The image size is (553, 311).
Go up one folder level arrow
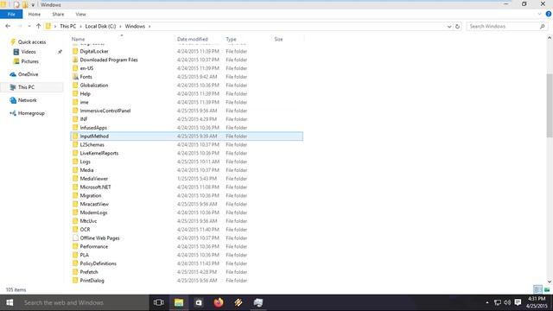click(x=38, y=26)
